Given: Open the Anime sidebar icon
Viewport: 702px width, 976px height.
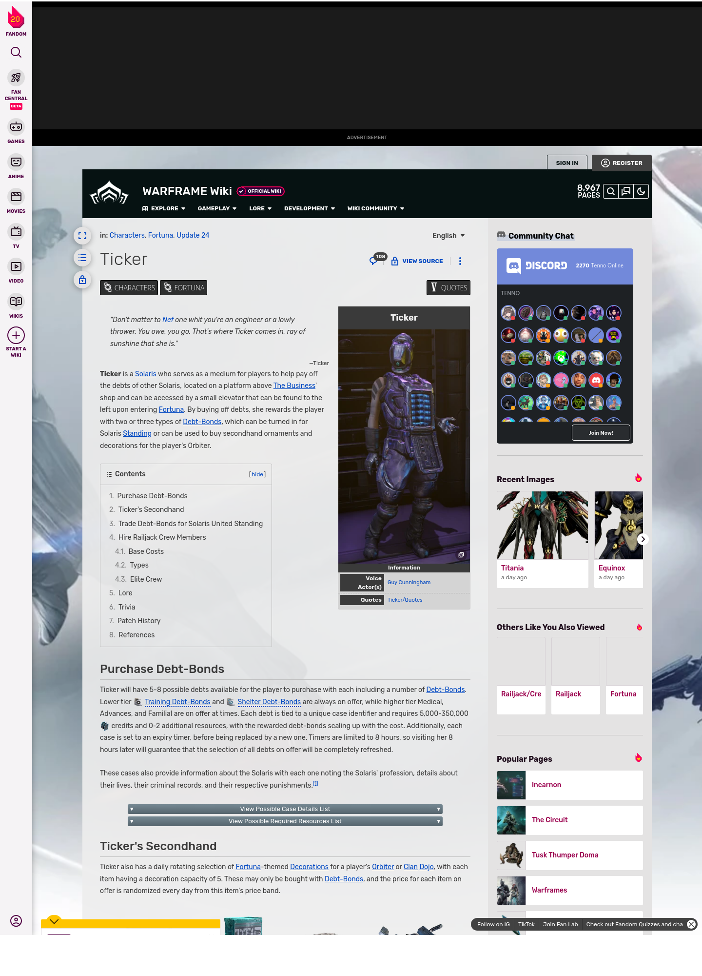Looking at the screenshot, I should click(x=16, y=162).
